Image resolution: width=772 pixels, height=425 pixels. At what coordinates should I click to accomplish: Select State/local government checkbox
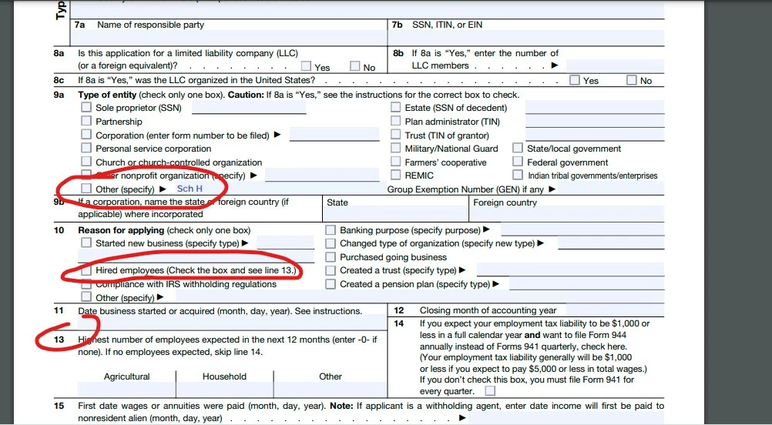click(518, 148)
